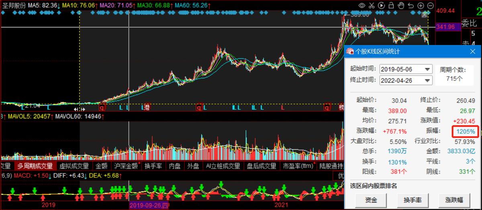Click the undo back-arrow icon
This screenshot has width=482, height=210.
point(411,6)
